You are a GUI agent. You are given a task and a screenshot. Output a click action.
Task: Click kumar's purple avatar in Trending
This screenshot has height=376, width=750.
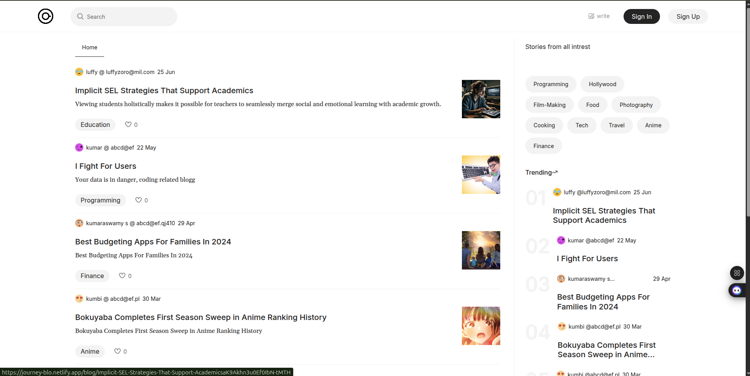pyautogui.click(x=561, y=240)
